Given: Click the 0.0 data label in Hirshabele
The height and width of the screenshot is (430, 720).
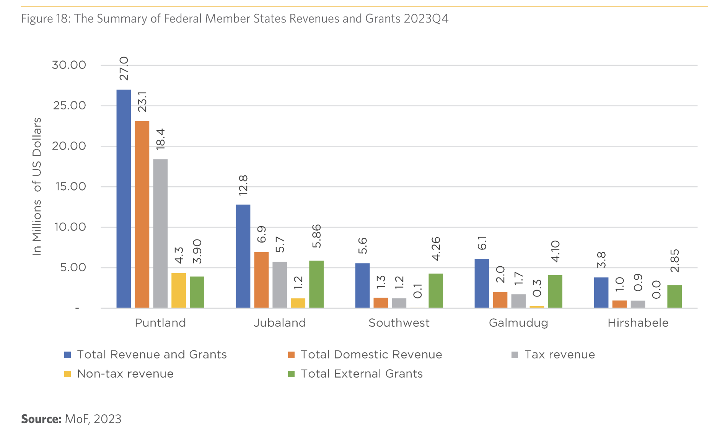Looking at the screenshot, I should (x=656, y=290).
